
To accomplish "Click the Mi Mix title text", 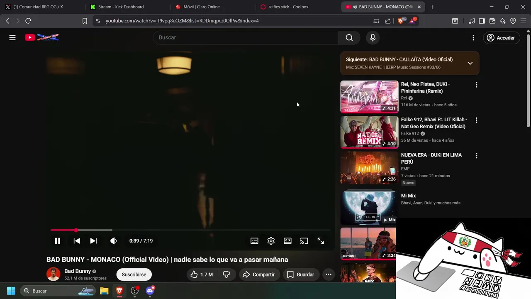I will tap(408, 196).
